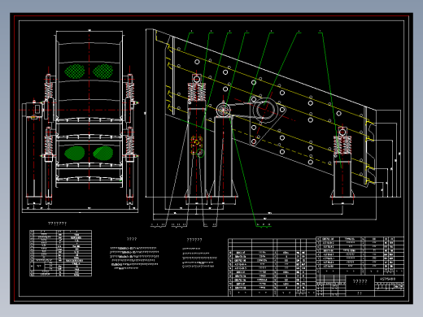Click the upper left green mesh hatch

(x=75, y=72)
